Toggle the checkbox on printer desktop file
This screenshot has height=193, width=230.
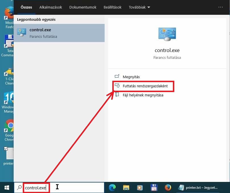6,149
